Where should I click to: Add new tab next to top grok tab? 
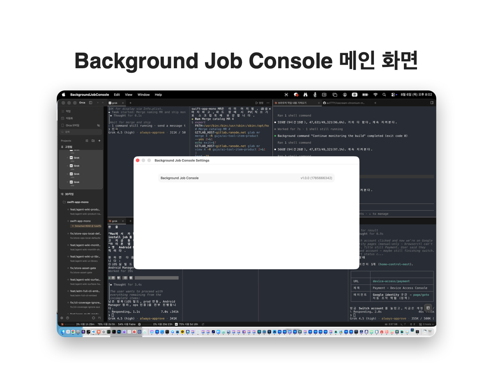(x=131, y=103)
